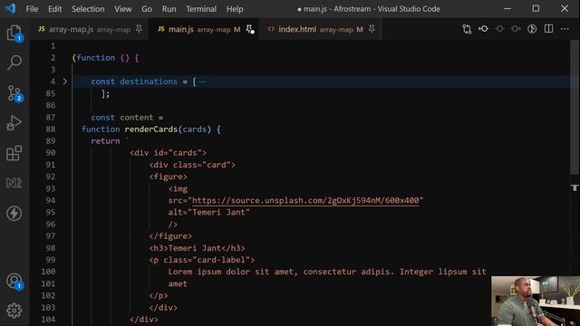This screenshot has height=326, width=580.
Task: Click the '<h3>Temeri Jant</h3>' line
Action: pyautogui.click(x=197, y=248)
